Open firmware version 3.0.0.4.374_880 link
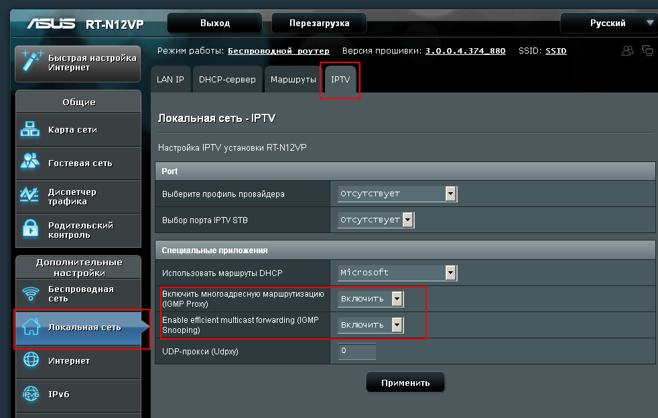Screen dimensions: 658x418 click(x=466, y=51)
